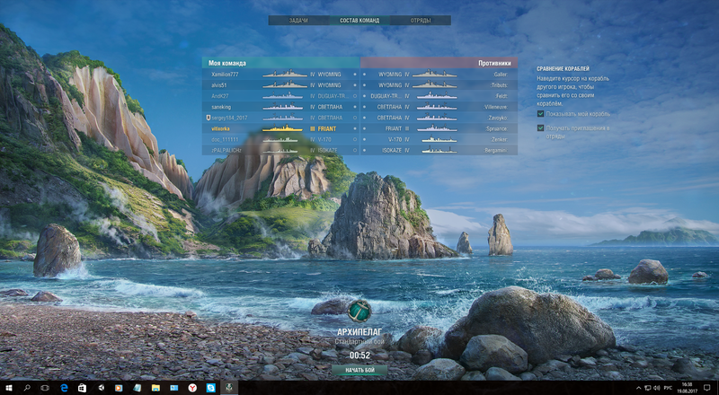Click the taskbar clock showing 16:38

(687, 388)
